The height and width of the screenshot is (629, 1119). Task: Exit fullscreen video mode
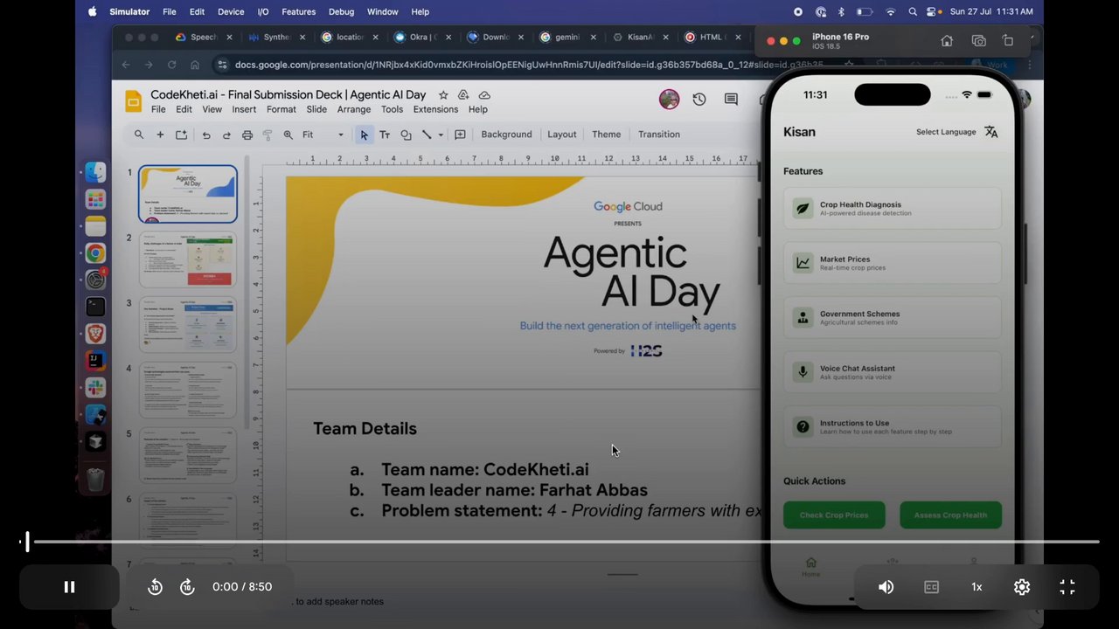coord(1067,587)
